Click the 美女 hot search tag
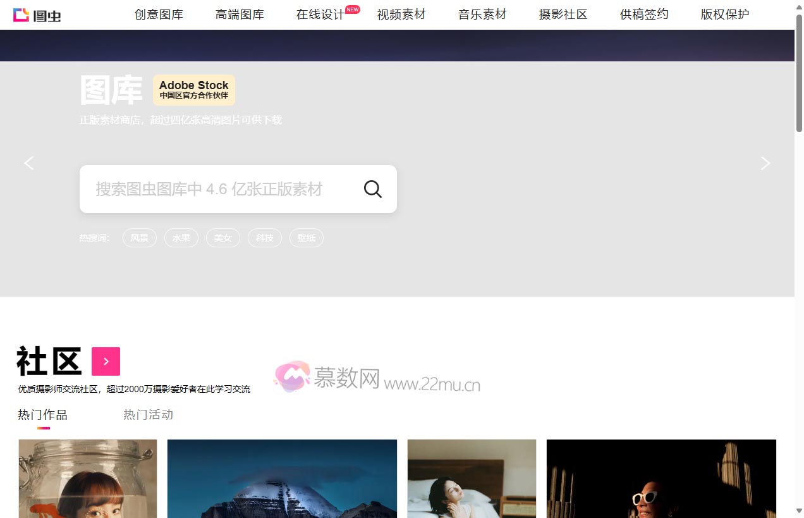This screenshot has width=804, height=518. point(222,238)
